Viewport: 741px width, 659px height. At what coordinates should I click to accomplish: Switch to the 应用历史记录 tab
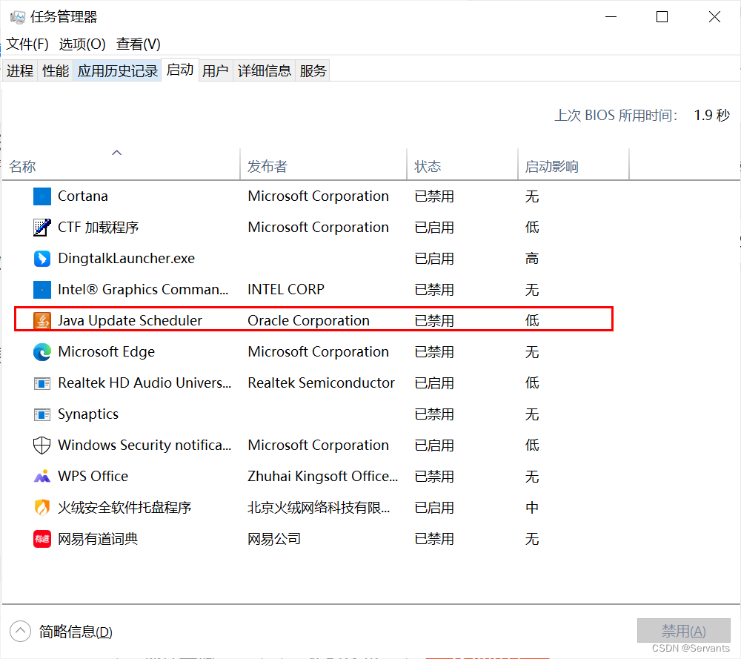click(x=117, y=71)
